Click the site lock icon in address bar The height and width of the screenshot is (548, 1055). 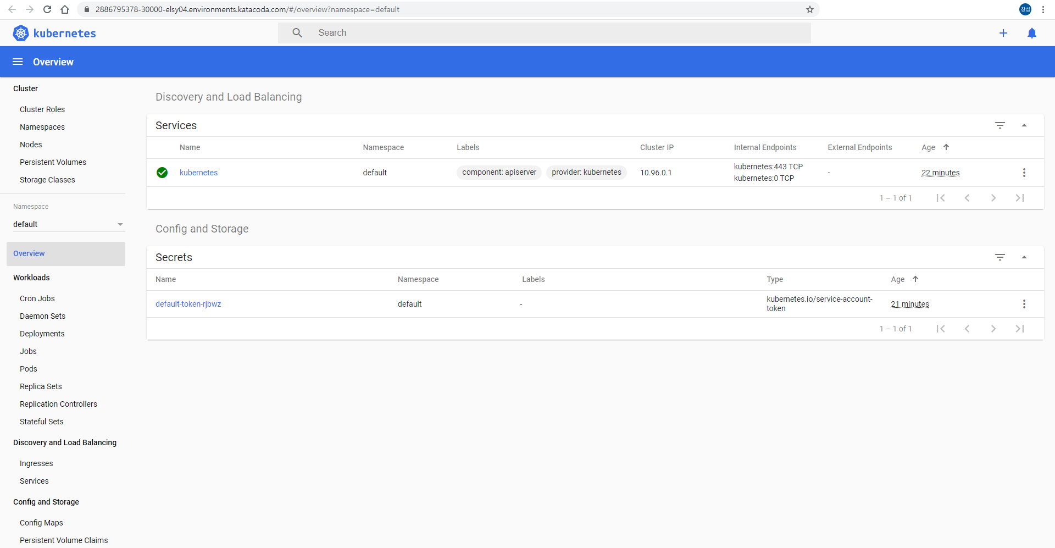coord(86,9)
